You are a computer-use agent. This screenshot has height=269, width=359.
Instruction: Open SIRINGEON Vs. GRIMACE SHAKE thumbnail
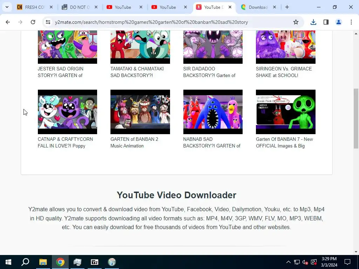pos(285,47)
